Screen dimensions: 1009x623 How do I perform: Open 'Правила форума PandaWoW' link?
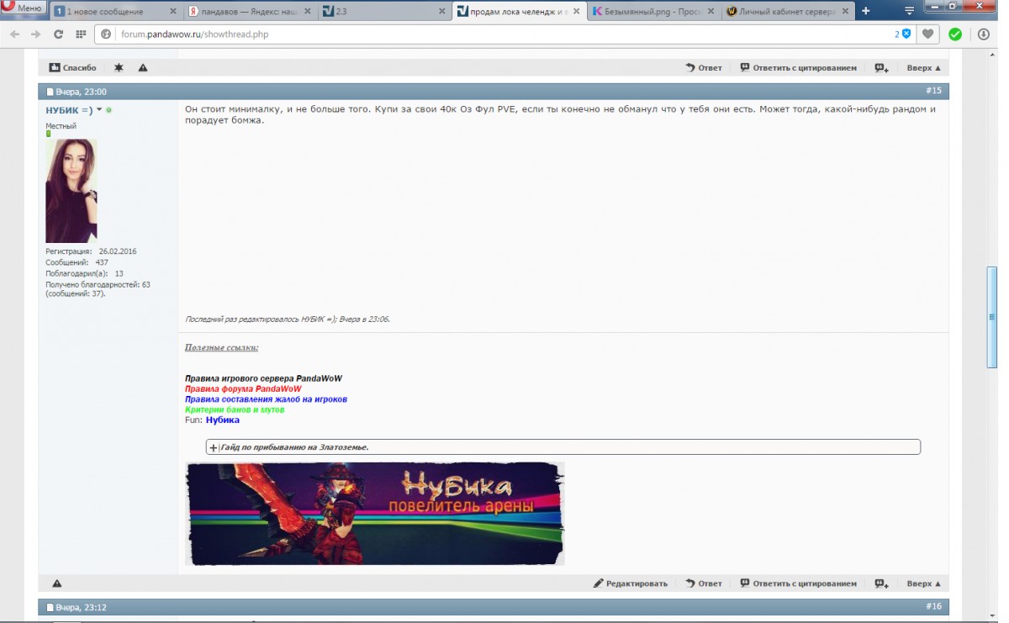243,388
